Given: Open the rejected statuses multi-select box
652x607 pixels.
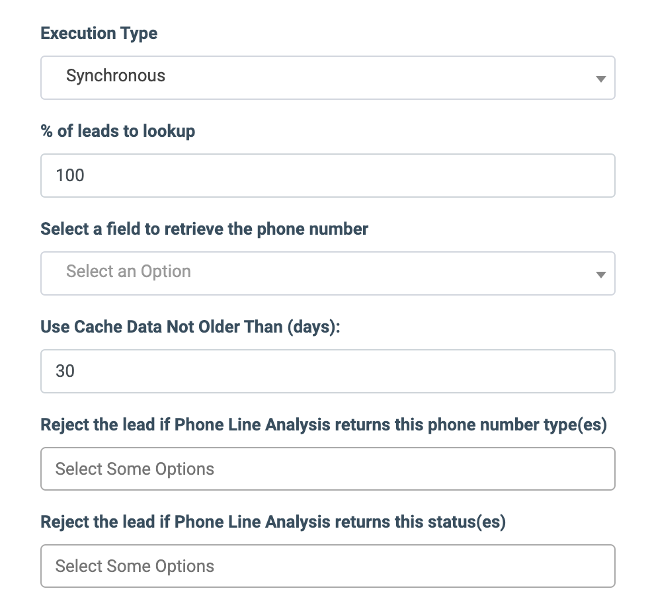Looking at the screenshot, I should 328,566.
